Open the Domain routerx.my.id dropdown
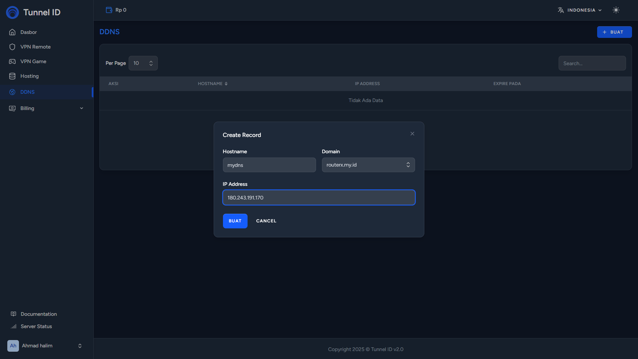Image resolution: width=638 pixels, height=359 pixels. (x=368, y=165)
